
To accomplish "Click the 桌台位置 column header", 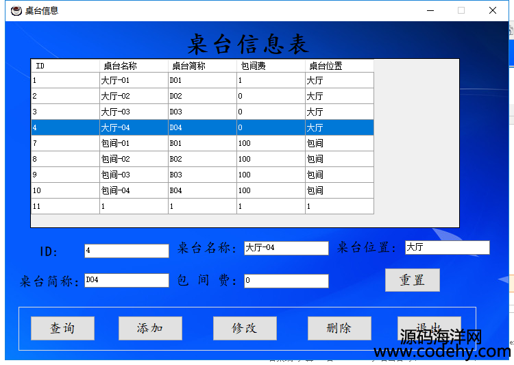I will (339, 66).
